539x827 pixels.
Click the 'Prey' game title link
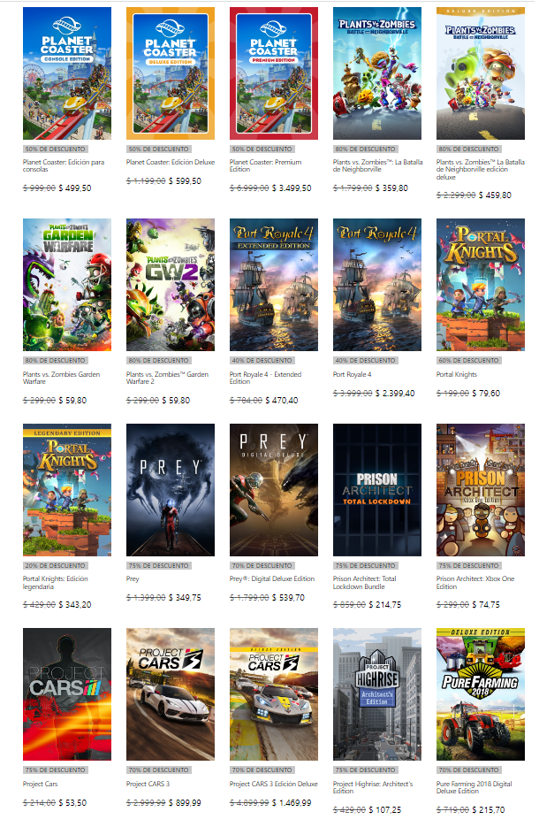click(133, 579)
